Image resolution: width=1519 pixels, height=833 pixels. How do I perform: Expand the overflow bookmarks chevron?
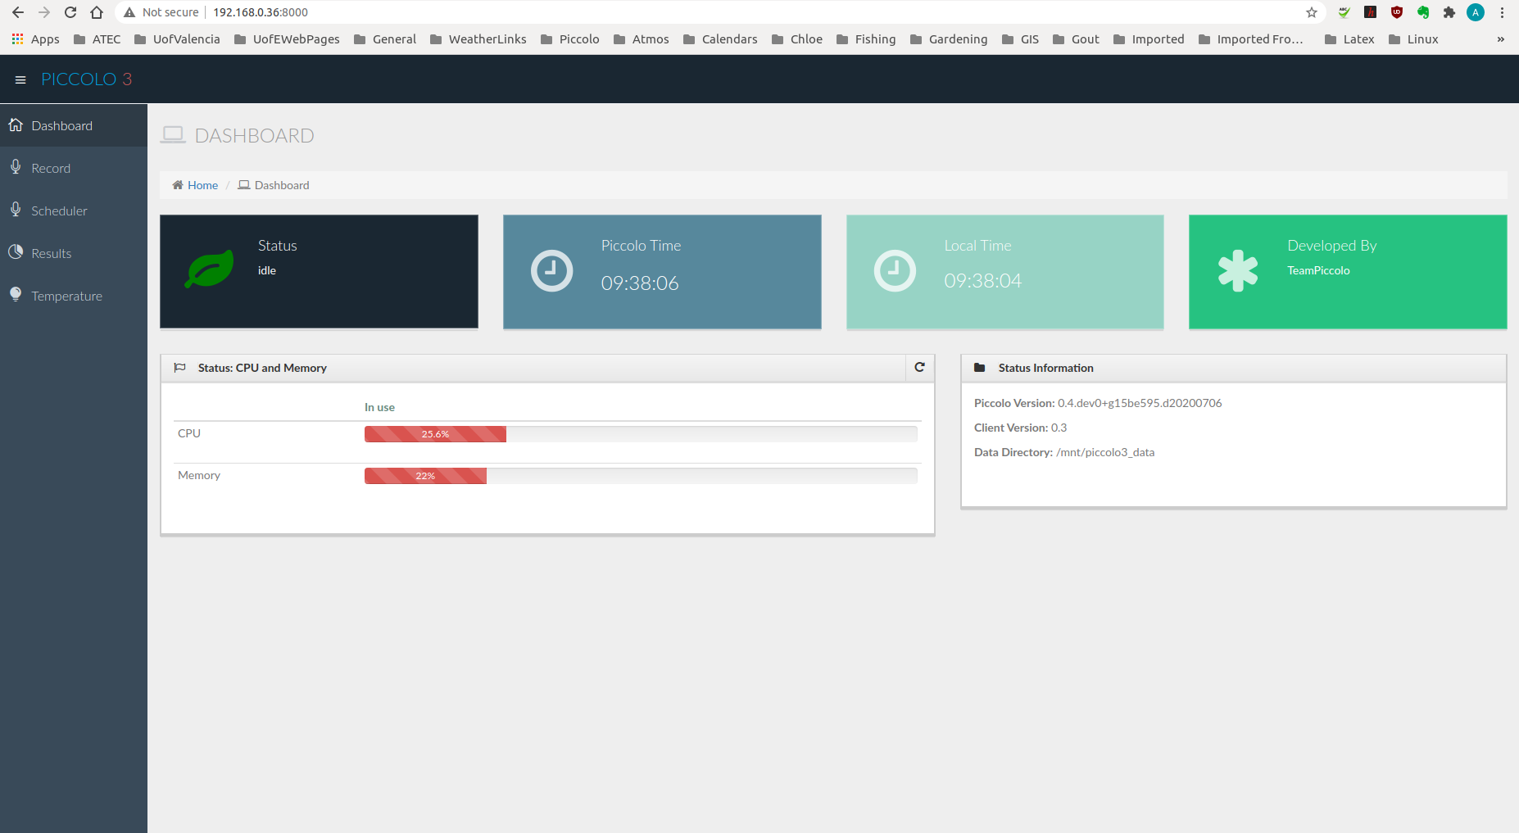[x=1500, y=38]
